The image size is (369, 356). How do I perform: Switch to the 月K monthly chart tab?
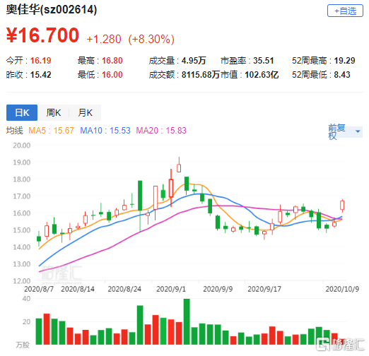(x=86, y=112)
